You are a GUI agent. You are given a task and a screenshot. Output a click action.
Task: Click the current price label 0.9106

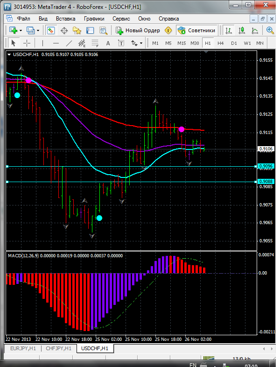266,149
